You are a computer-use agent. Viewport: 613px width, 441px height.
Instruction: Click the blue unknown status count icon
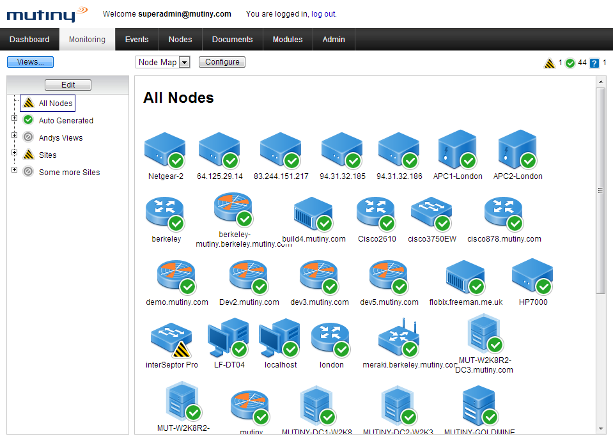[594, 63]
